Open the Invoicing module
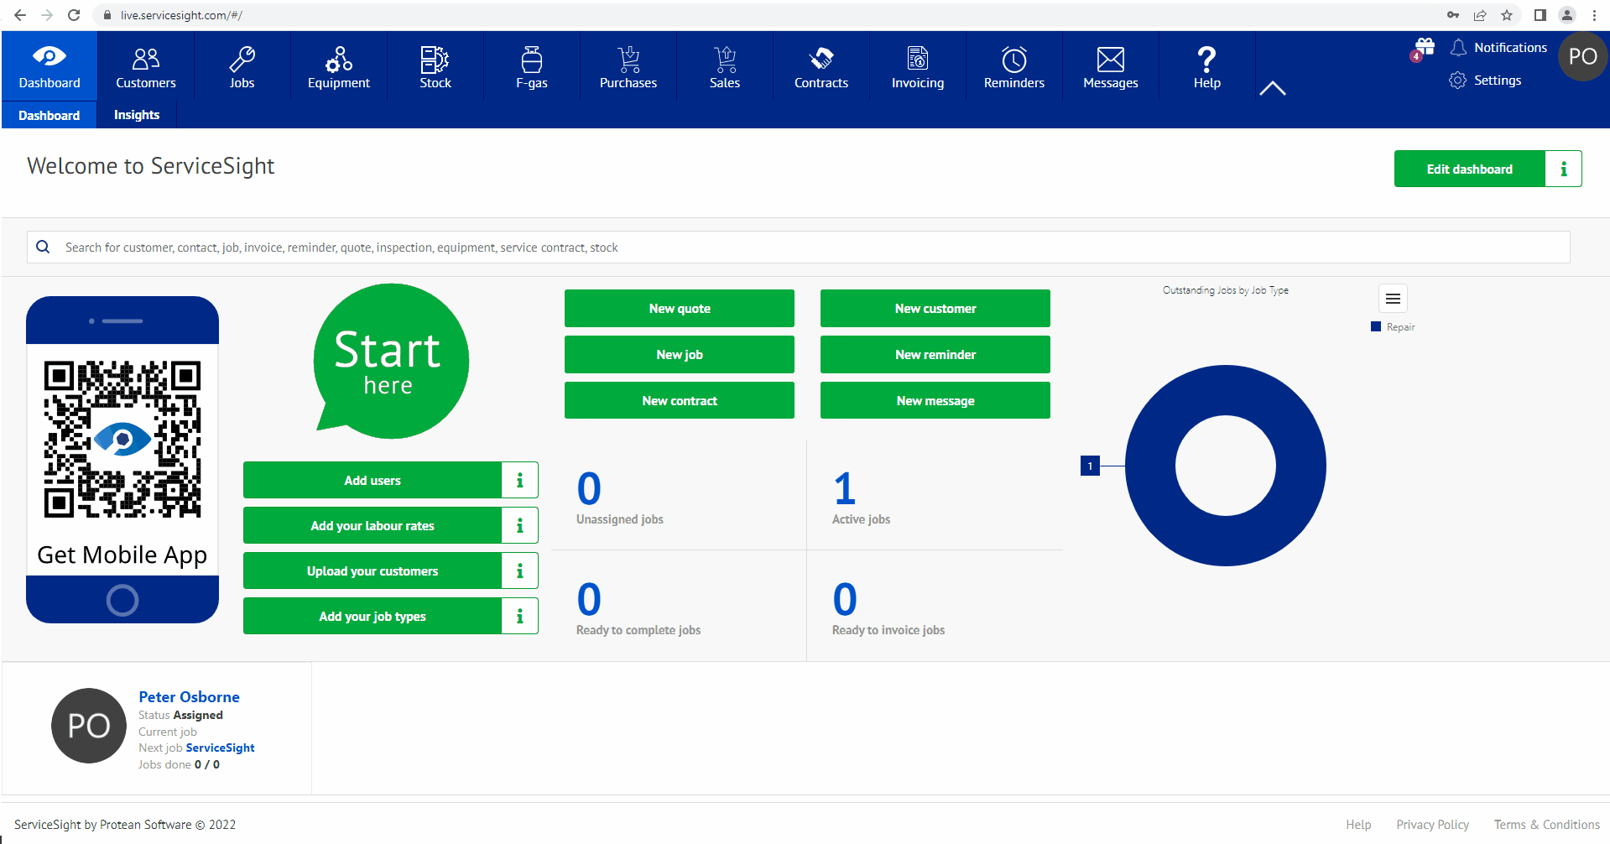 tap(918, 65)
